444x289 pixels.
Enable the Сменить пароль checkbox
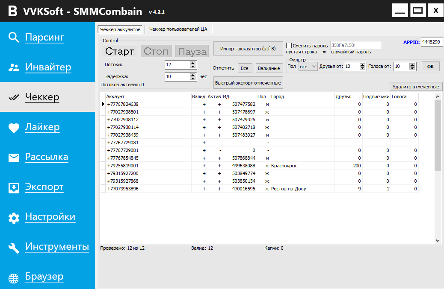pyautogui.click(x=289, y=46)
